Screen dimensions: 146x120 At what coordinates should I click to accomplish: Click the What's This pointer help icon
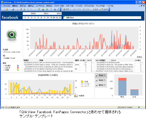(x=58, y=9)
